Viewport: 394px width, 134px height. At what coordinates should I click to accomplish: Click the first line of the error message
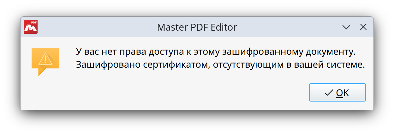(218, 52)
